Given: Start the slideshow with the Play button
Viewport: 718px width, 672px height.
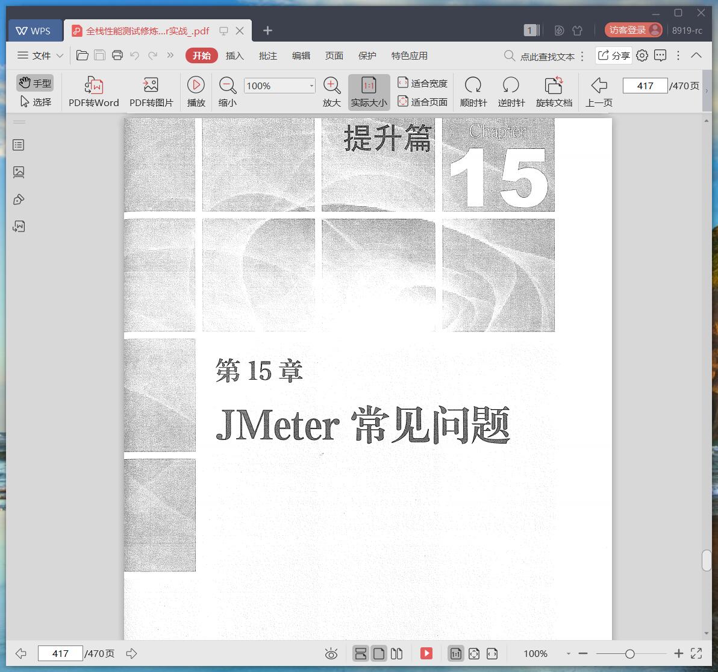Looking at the screenshot, I should (x=196, y=92).
